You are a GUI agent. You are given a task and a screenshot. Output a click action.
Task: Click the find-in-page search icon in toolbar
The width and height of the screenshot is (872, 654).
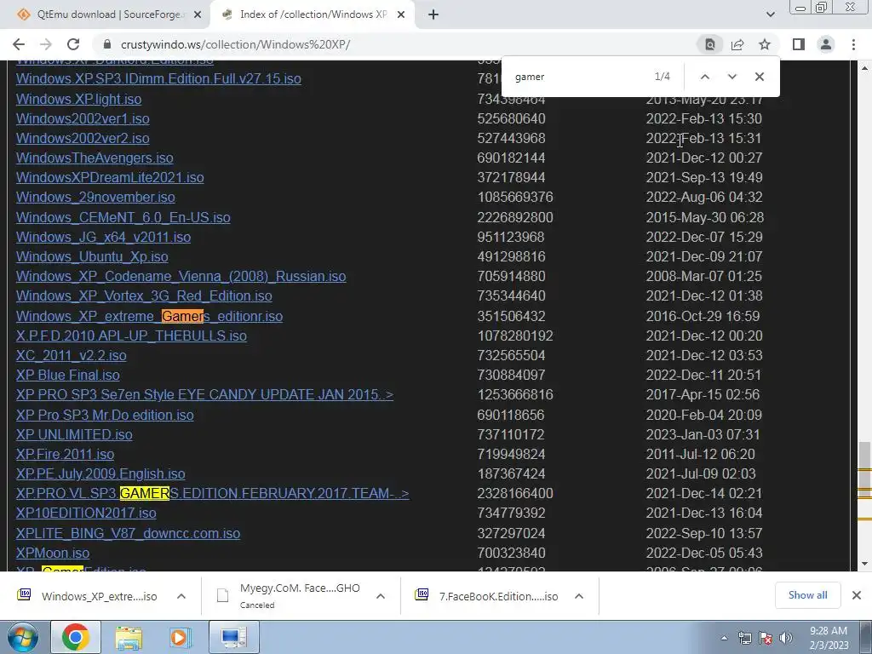click(710, 44)
